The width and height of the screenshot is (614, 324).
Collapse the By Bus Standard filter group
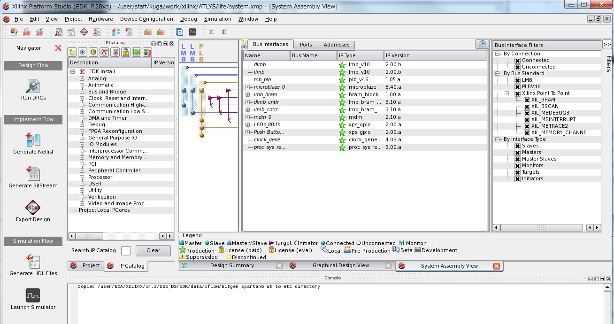498,74
